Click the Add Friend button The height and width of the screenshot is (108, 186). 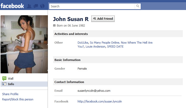click(x=103, y=19)
